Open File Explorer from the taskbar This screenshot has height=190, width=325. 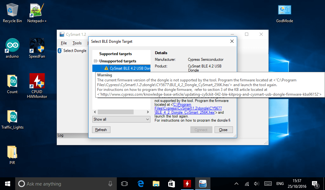tap(156, 184)
